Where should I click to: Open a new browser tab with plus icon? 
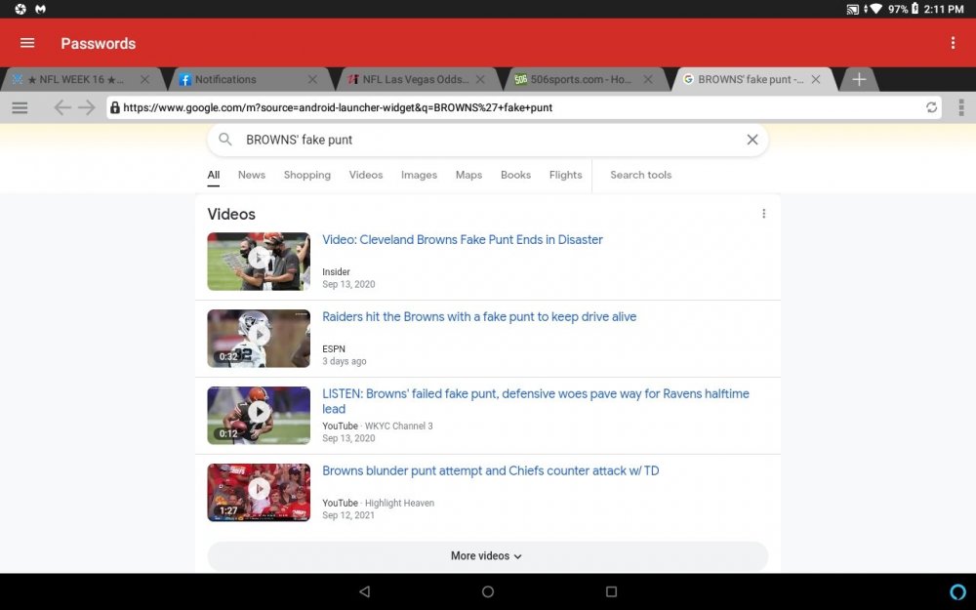click(x=859, y=80)
